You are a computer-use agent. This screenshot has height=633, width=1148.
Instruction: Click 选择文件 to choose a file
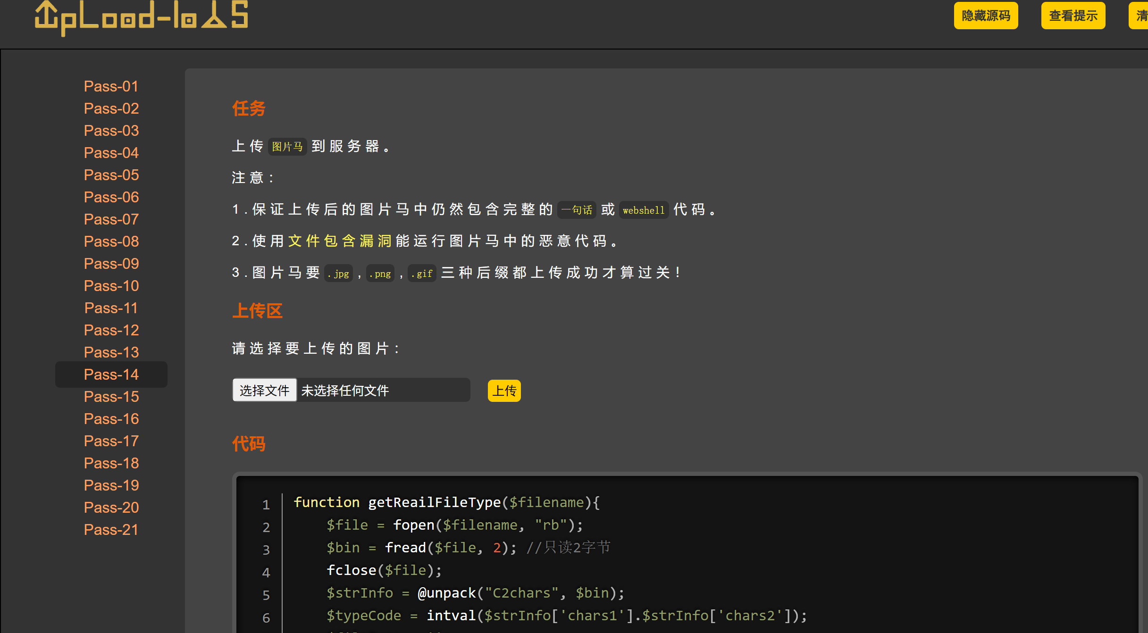pos(264,390)
